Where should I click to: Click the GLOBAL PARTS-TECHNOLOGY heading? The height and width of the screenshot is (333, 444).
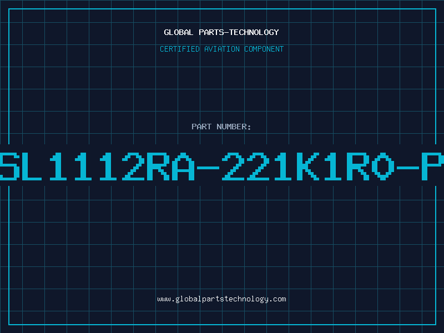point(221,32)
